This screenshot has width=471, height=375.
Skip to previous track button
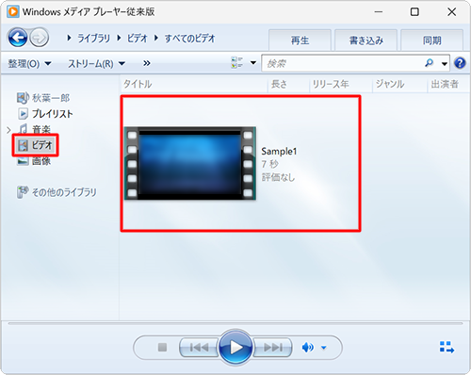[x=199, y=348]
